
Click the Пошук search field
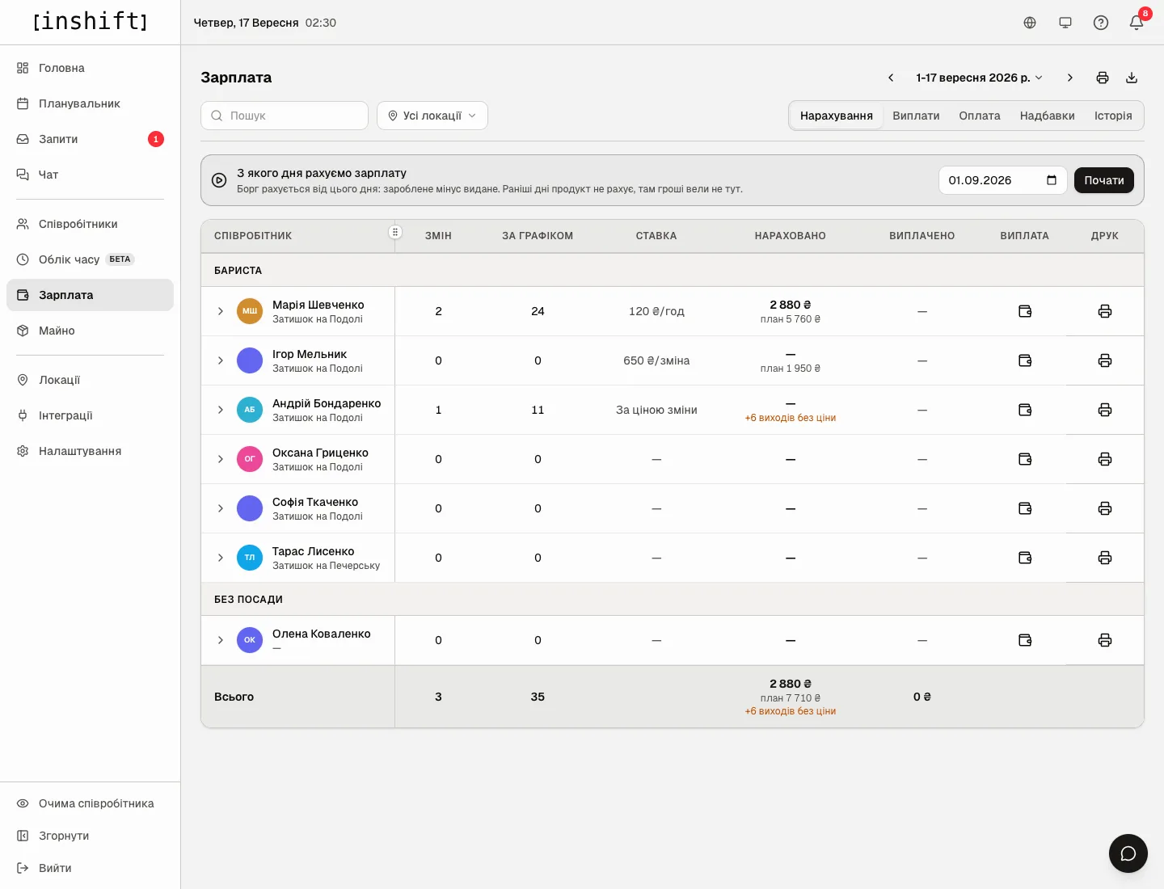click(285, 116)
